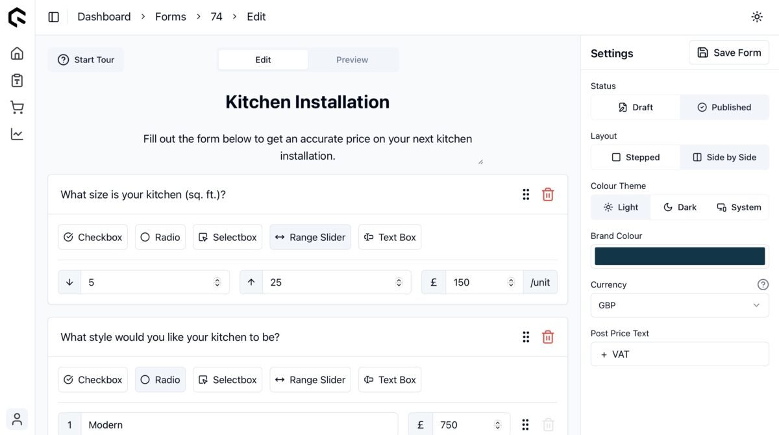Click the stepper on maximum value 25
This screenshot has height=435, width=779.
point(399,282)
